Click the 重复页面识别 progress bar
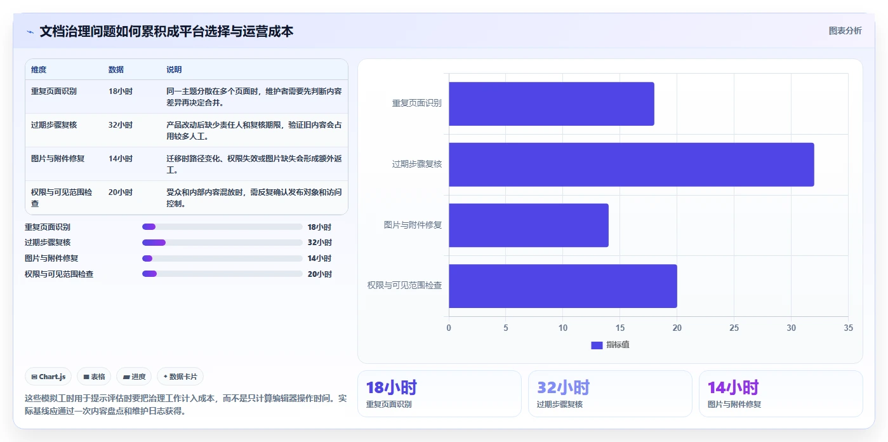The width and height of the screenshot is (888, 442). point(222,227)
